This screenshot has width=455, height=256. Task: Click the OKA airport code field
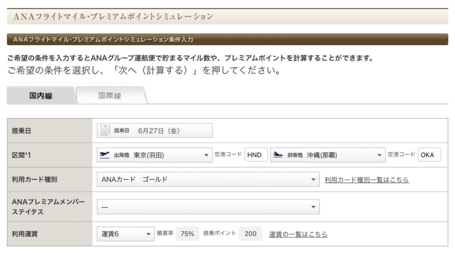point(429,155)
